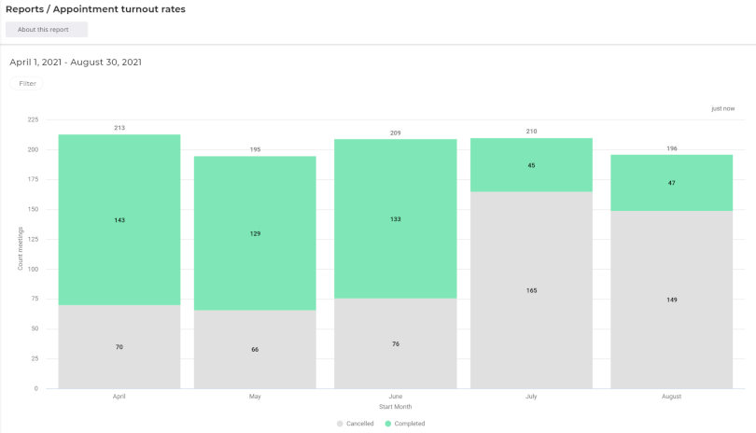Select April's cancelled segment showing 70
Image resolution: width=756 pixels, height=433 pixels.
pyautogui.click(x=119, y=347)
